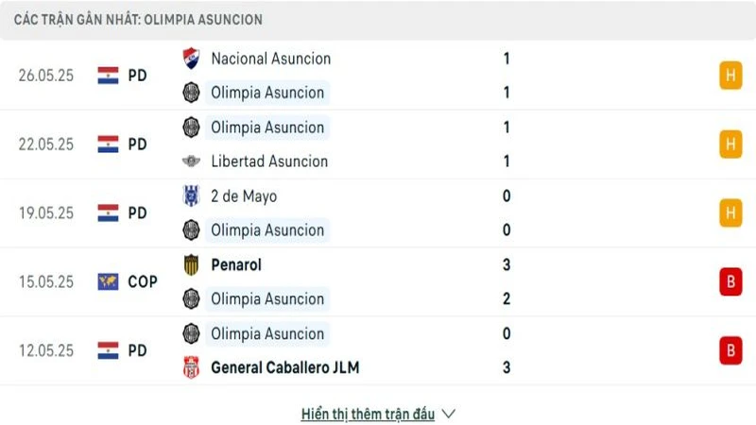The image size is (756, 425).
Task: Click the Penarol team crest
Action: [x=191, y=265]
